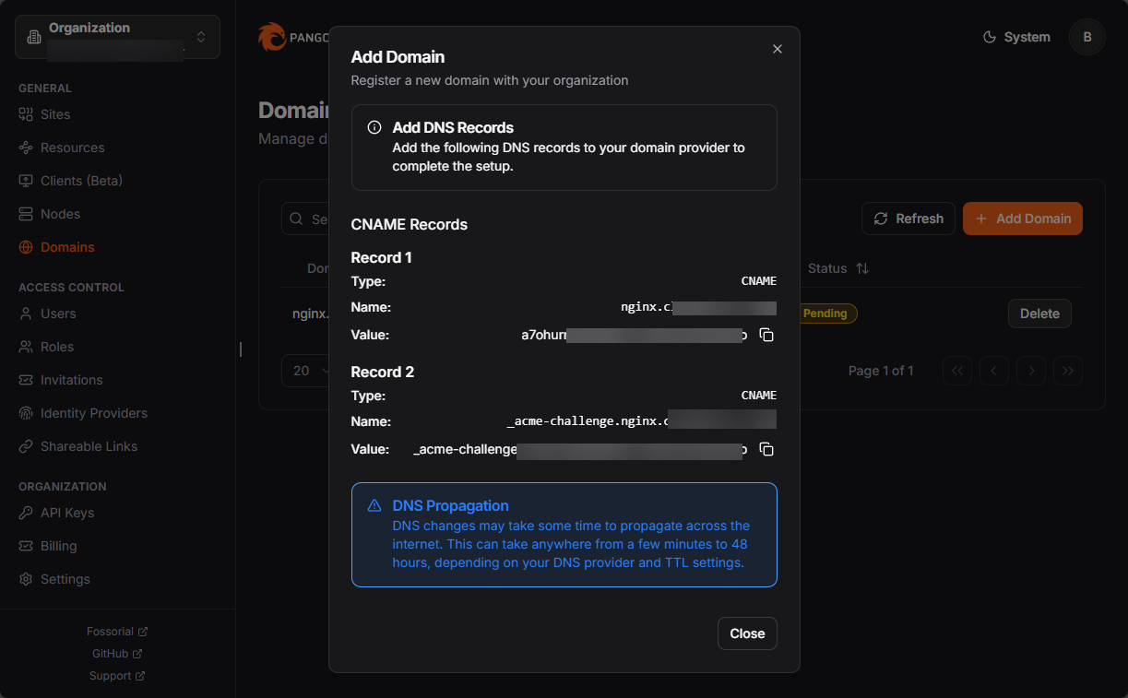
Task: Select the Sites icon in the sidebar
Action: coord(29,114)
